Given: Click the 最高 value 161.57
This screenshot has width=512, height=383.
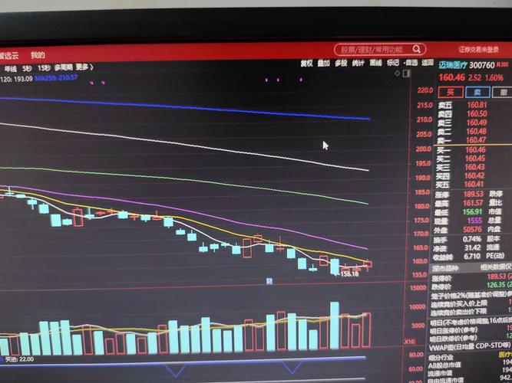Looking at the screenshot, I should click(x=473, y=203).
